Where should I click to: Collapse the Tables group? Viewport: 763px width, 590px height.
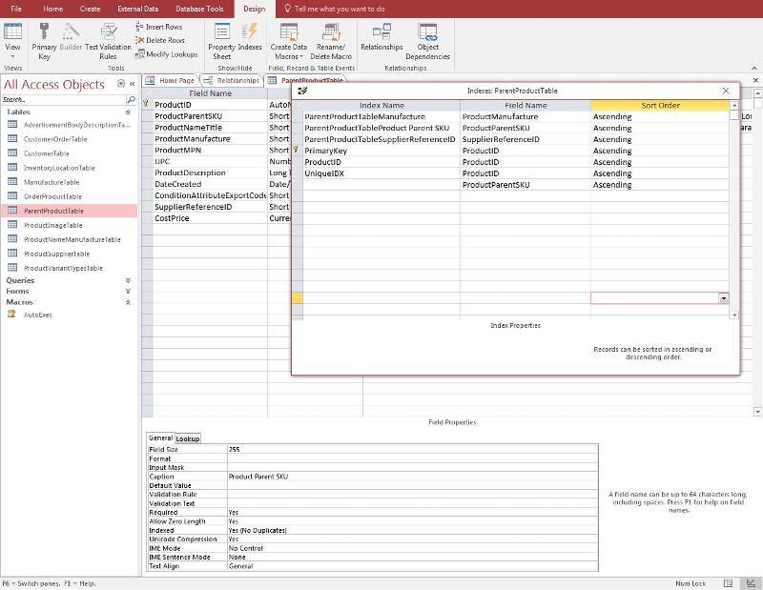point(128,112)
